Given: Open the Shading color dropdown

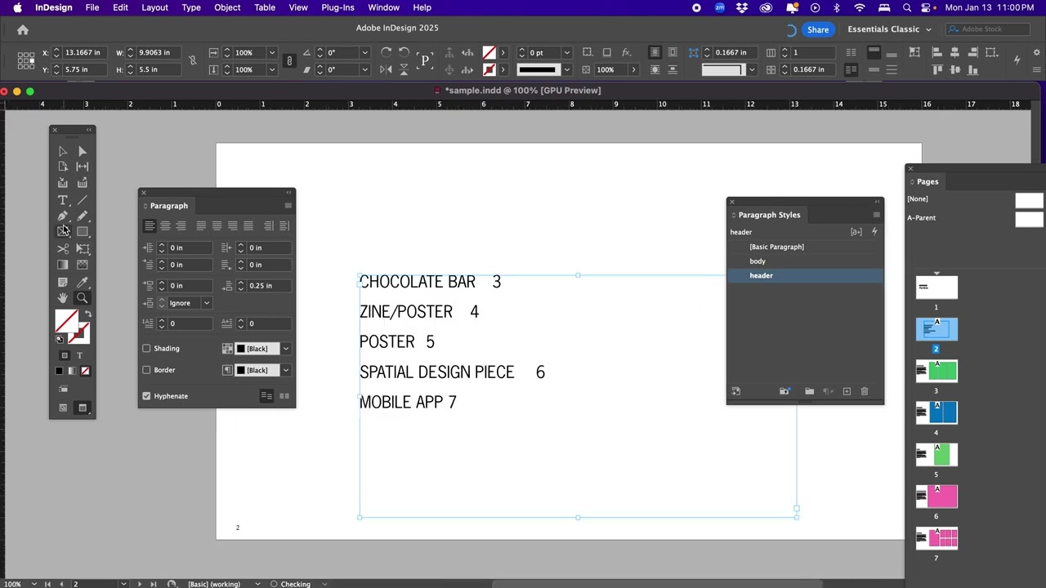Looking at the screenshot, I should [x=286, y=349].
